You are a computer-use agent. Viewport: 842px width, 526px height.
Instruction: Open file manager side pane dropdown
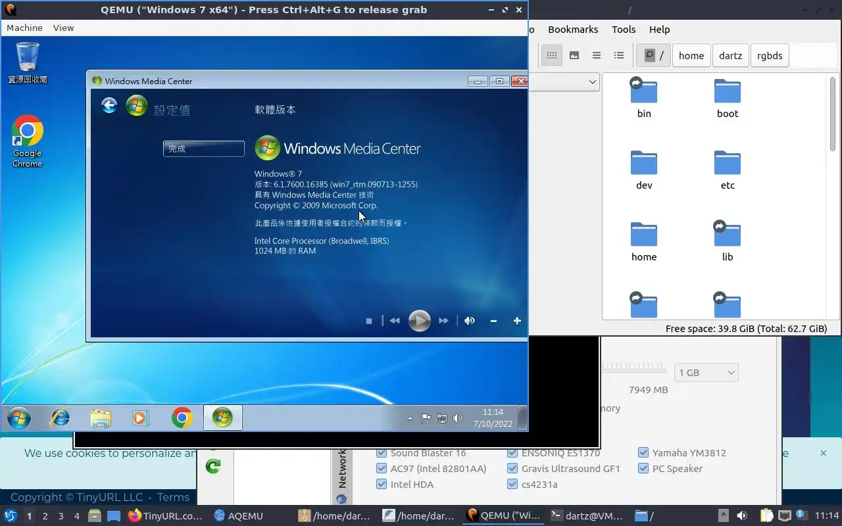click(592, 82)
